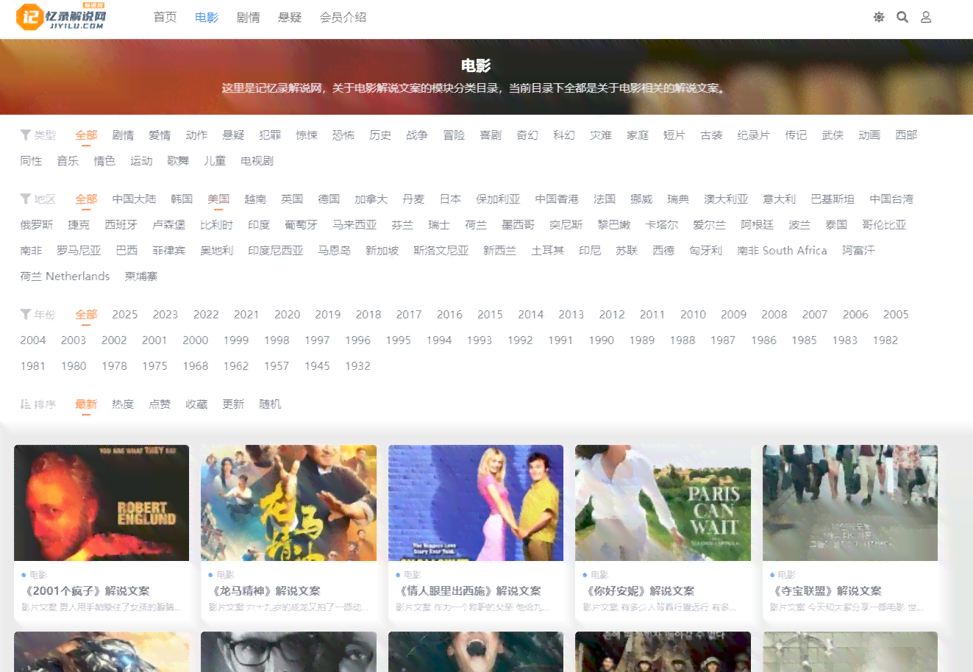Filter by year 2005
973x672 pixels.
point(896,315)
